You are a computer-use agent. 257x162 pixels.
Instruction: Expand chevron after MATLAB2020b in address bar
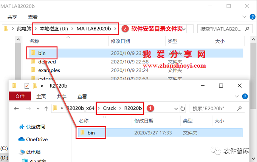[115, 29]
